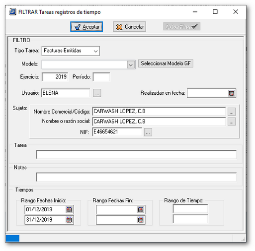Browse users with ellipsis next to ELENA
Screen dimensions: 255x251
pos(97,93)
